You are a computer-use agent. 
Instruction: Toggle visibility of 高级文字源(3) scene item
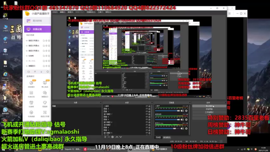[x=27, y=51]
